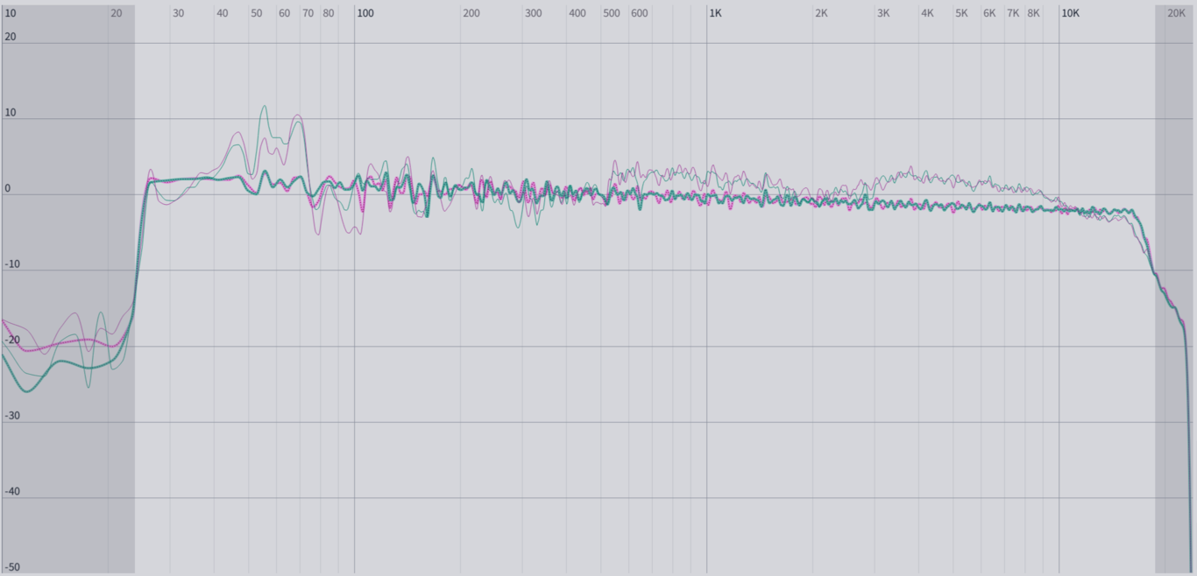
Task: Click the 0 dB level label
Action: pyautogui.click(x=8, y=188)
